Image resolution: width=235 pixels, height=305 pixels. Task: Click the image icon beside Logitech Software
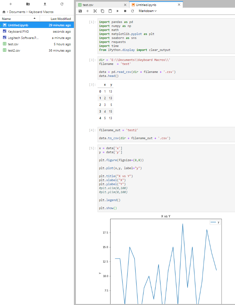pyautogui.click(x=5, y=38)
